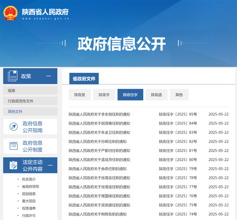
Task: Select the 其他 document tab
Action: (179, 95)
